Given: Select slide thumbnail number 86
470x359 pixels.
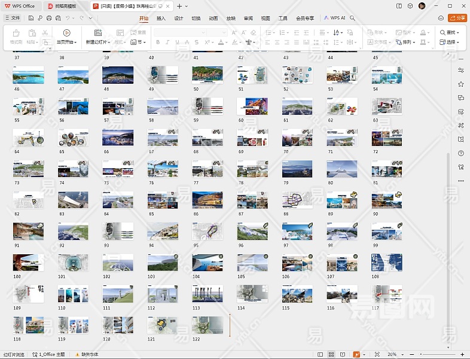Looking at the screenshot, I should tap(207, 200).
